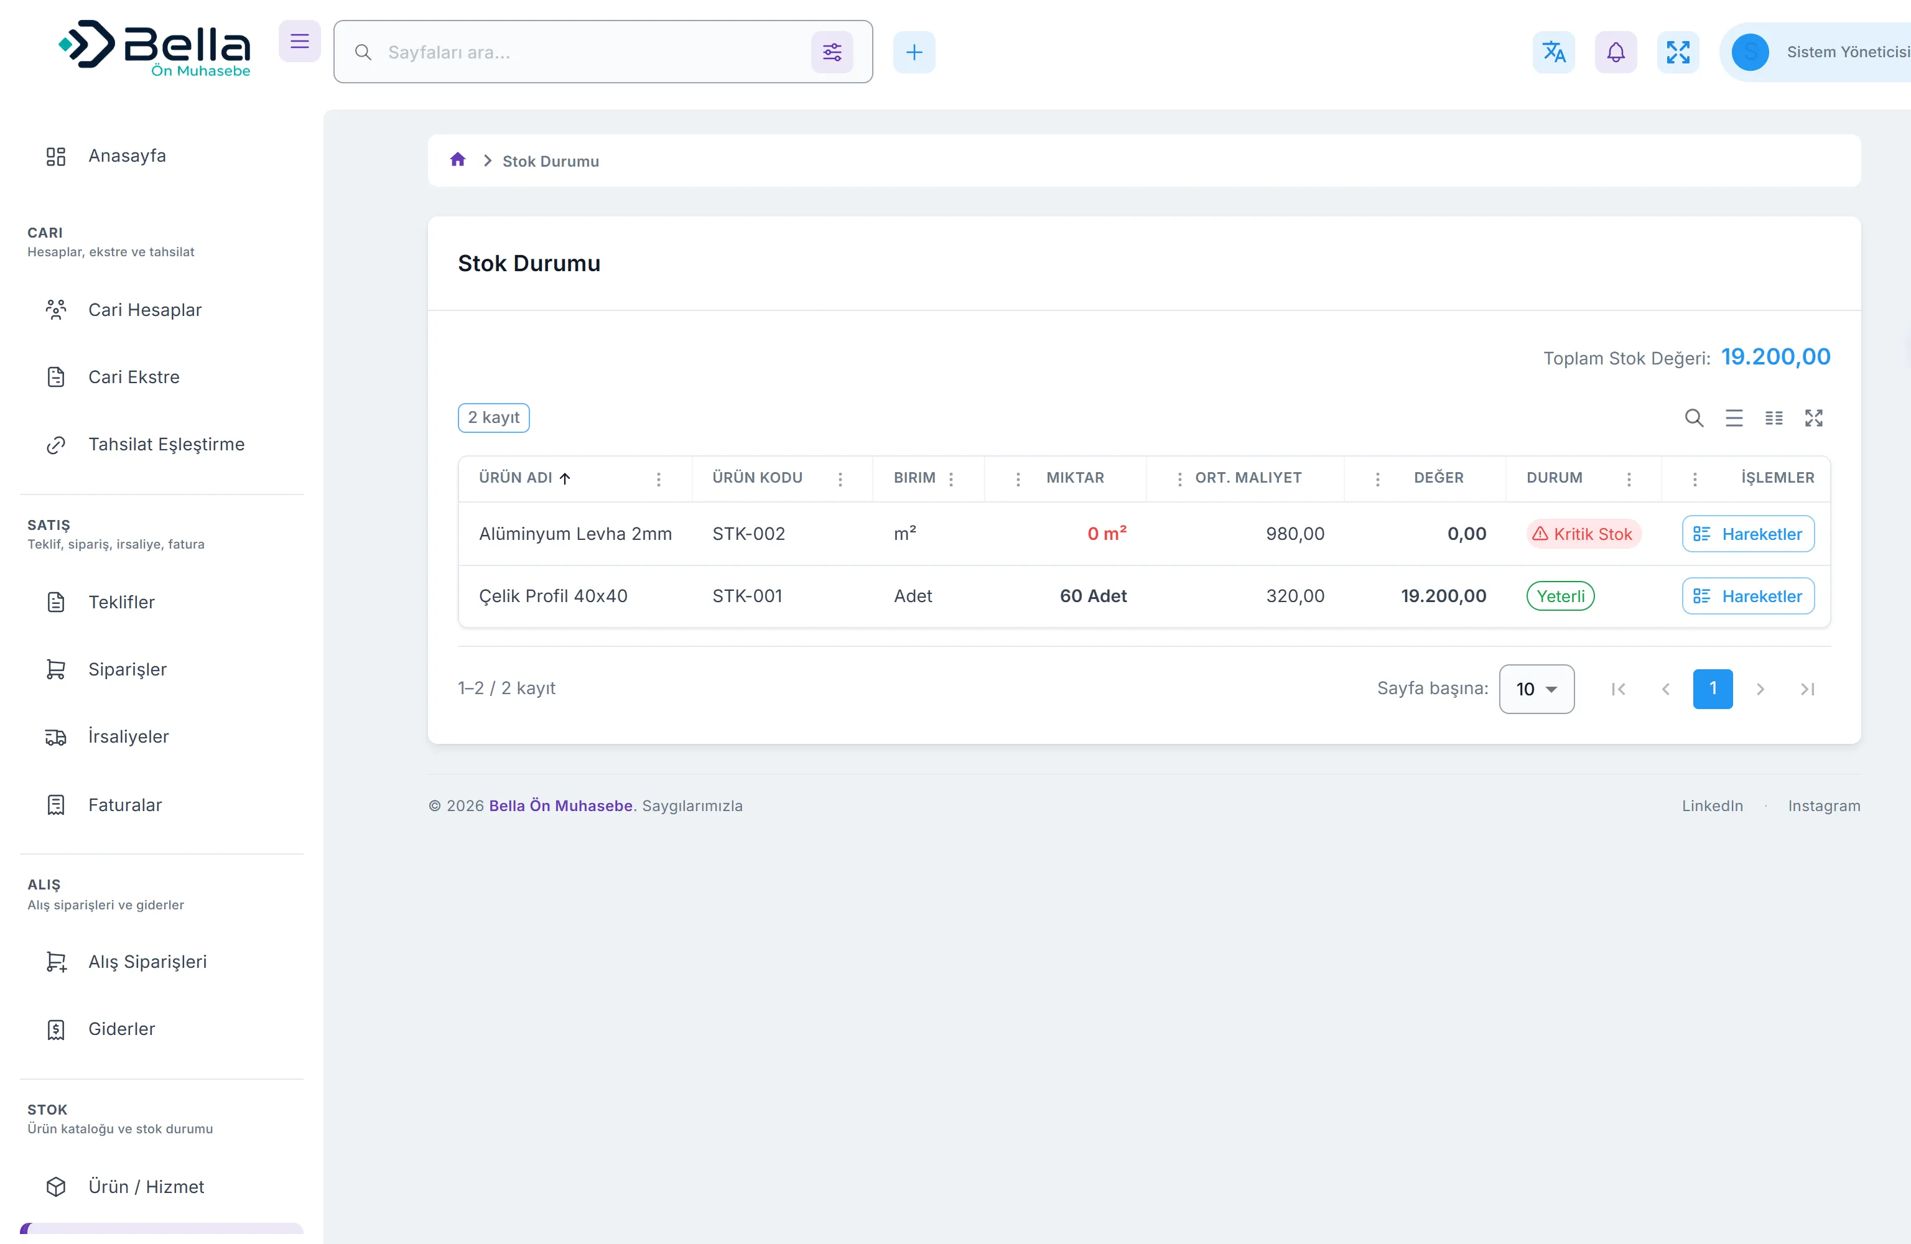This screenshot has height=1244, width=1911.
Task: Open the rows per page dropdown
Action: [x=1536, y=689]
